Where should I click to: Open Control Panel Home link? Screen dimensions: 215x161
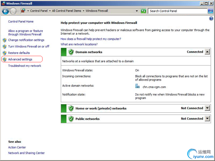pos(21,21)
